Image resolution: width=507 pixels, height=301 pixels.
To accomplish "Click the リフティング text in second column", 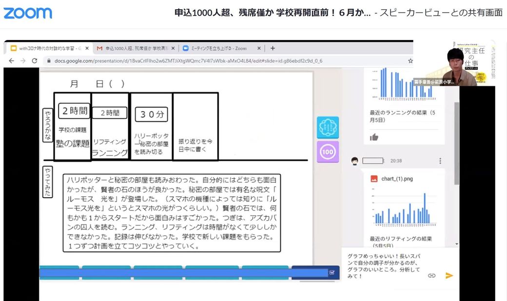I will tap(110, 142).
